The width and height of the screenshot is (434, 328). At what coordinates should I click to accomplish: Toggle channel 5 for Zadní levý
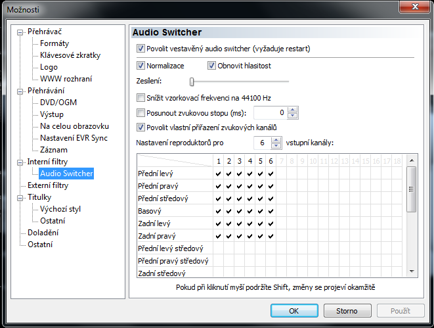261,223
